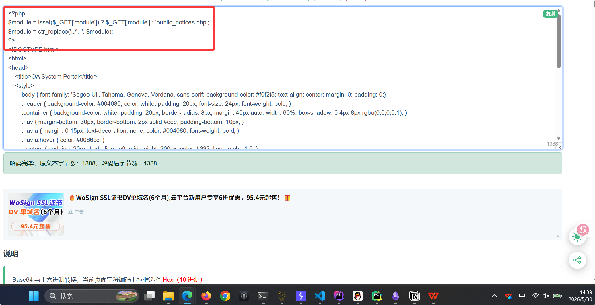Close the WoSign advertisement with ×
This screenshot has width=595, height=305.
pyautogui.click(x=558, y=236)
